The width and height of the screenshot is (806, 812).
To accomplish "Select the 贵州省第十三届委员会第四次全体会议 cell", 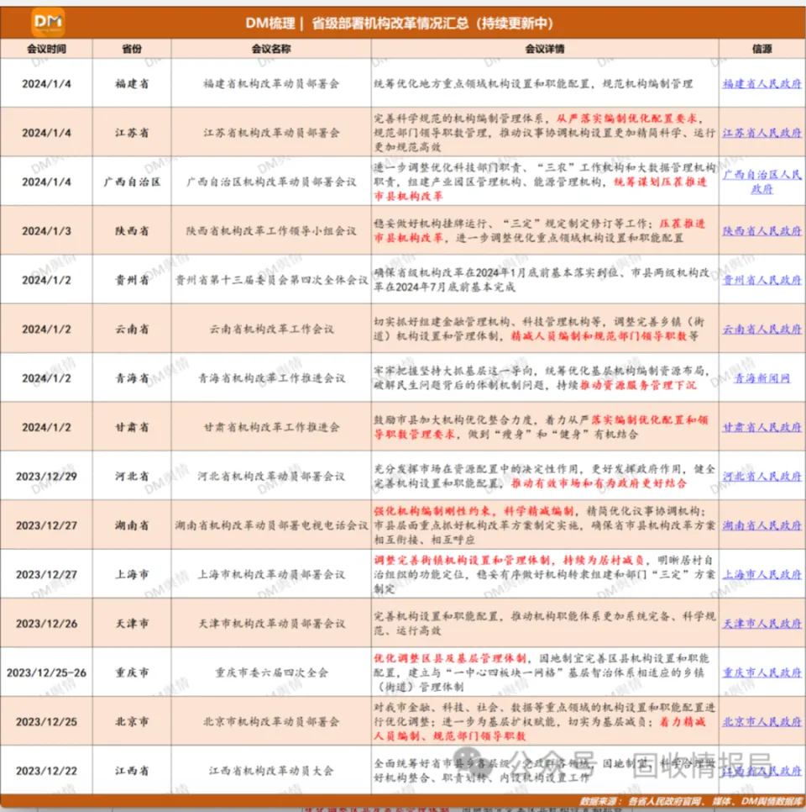I will pyautogui.click(x=271, y=280).
